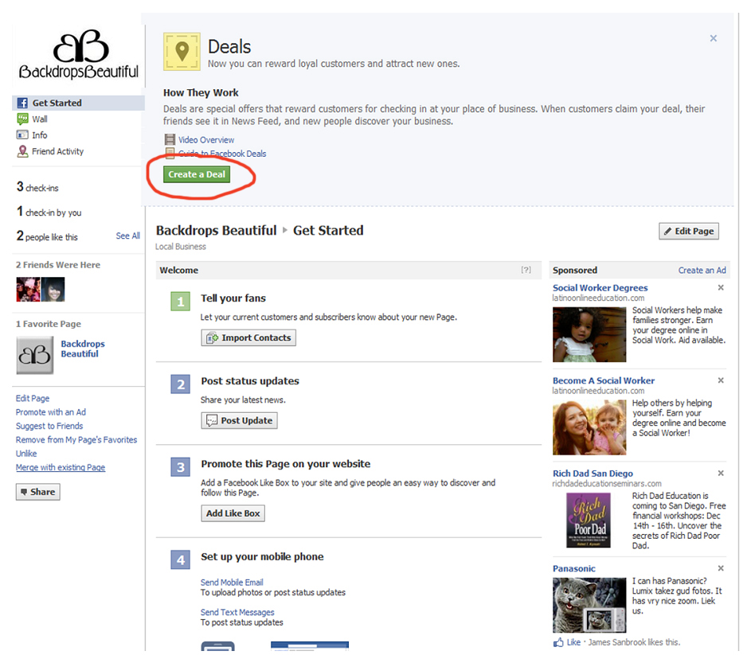Open the Welcome help [?] icon
Viewport: 747px width, 655px height.
click(x=526, y=270)
